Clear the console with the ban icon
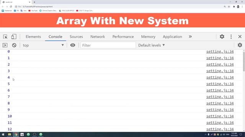The width and height of the screenshot is (245, 137). pyautogui.click(x=14, y=45)
